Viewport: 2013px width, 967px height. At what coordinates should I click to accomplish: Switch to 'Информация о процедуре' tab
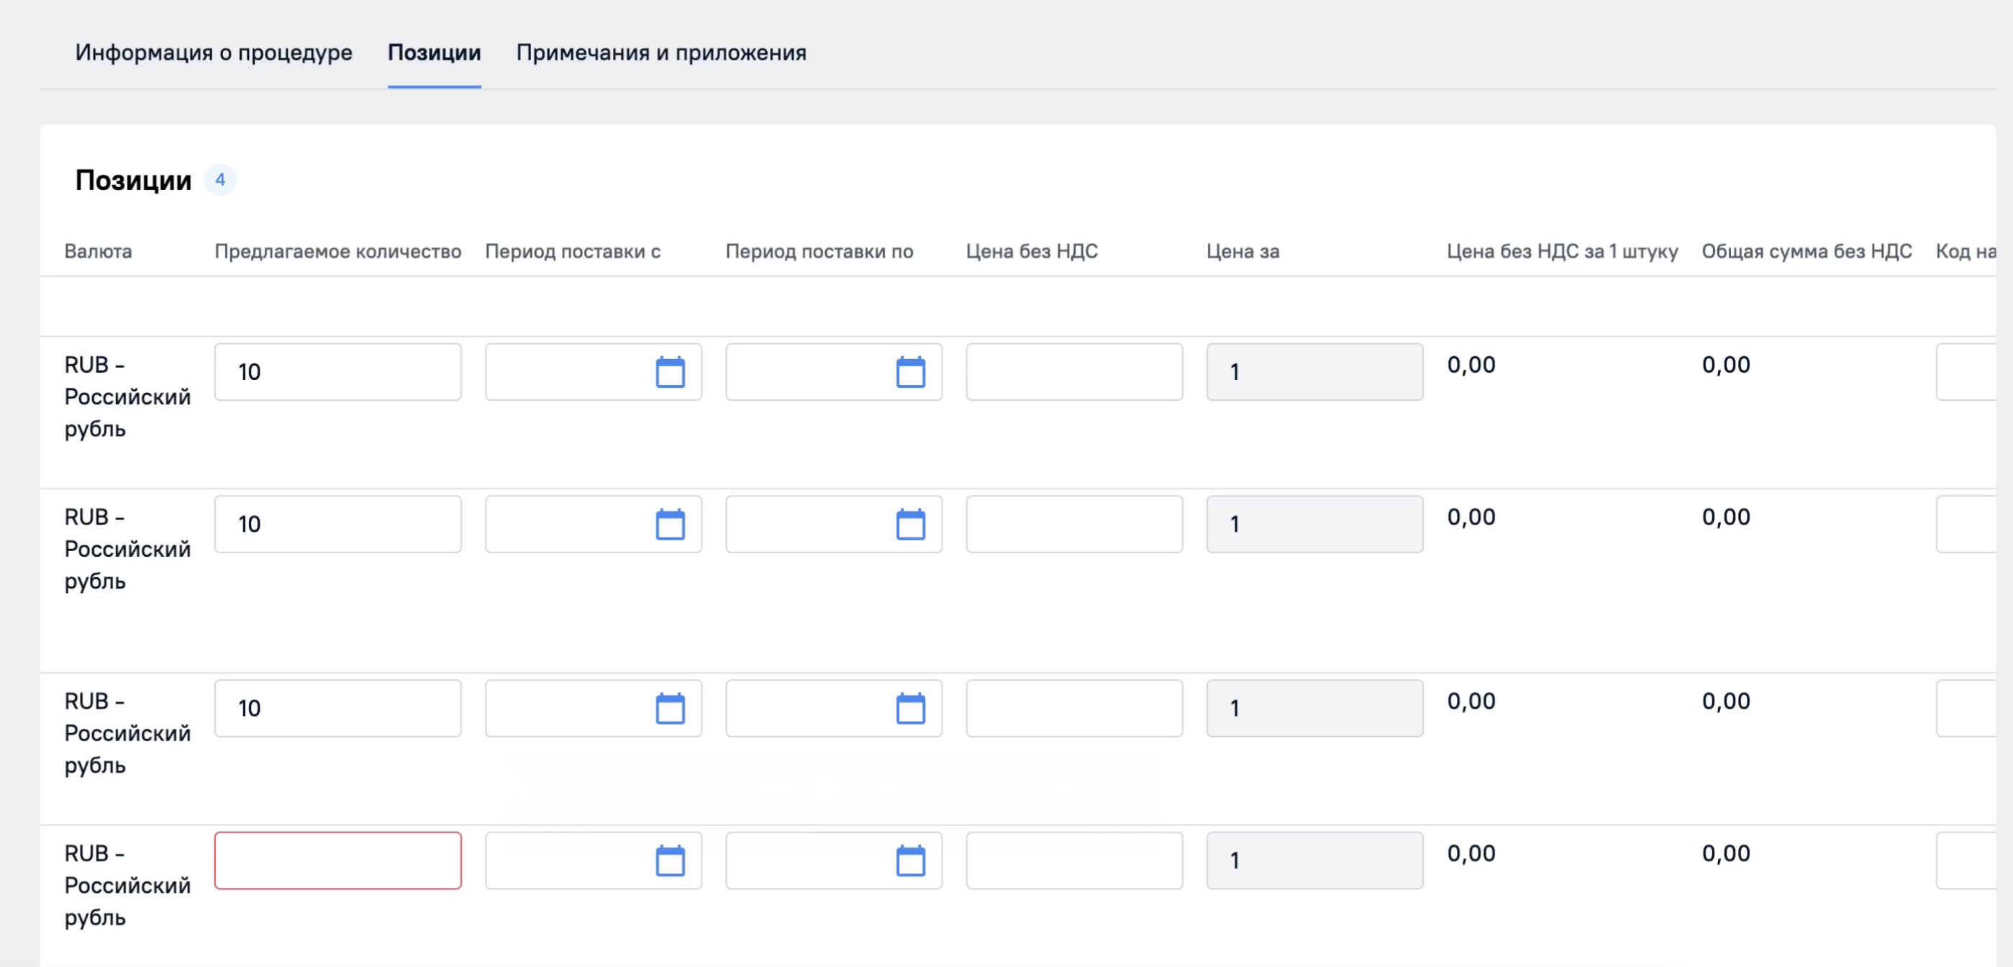[214, 53]
